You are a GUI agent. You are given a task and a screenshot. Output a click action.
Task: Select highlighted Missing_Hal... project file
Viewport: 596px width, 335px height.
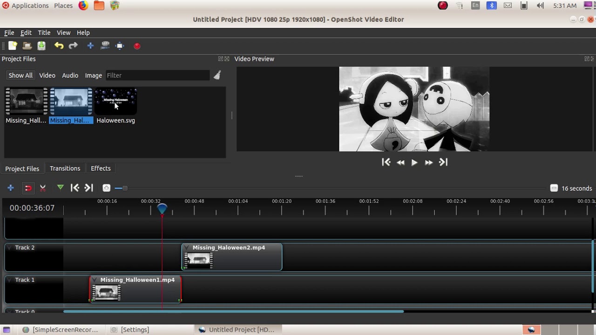pos(71,106)
